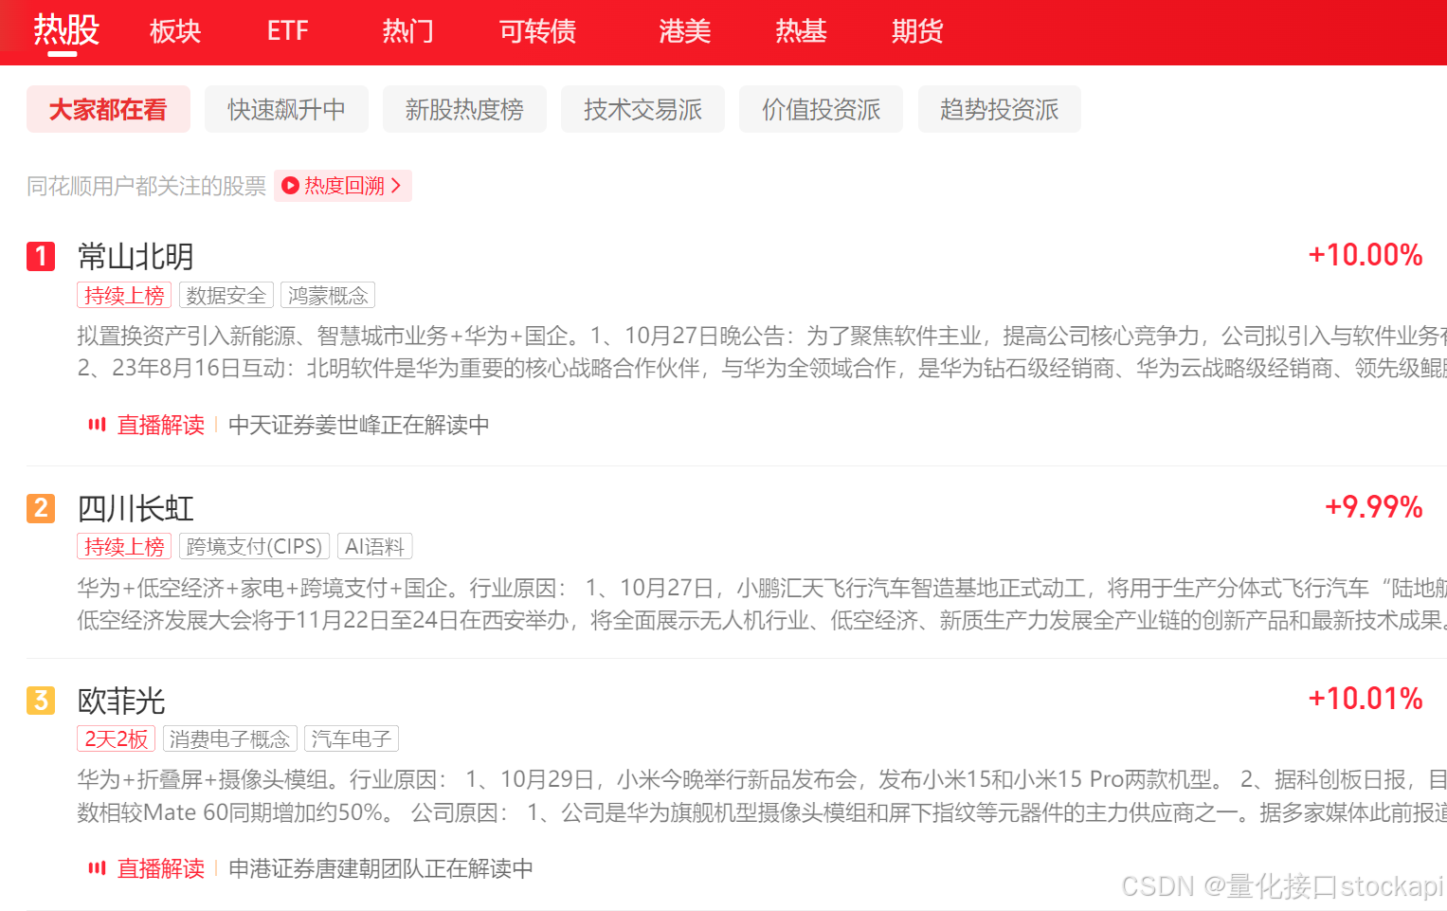Open the 常山北明 stock name
1447x911 pixels.
[x=136, y=256]
